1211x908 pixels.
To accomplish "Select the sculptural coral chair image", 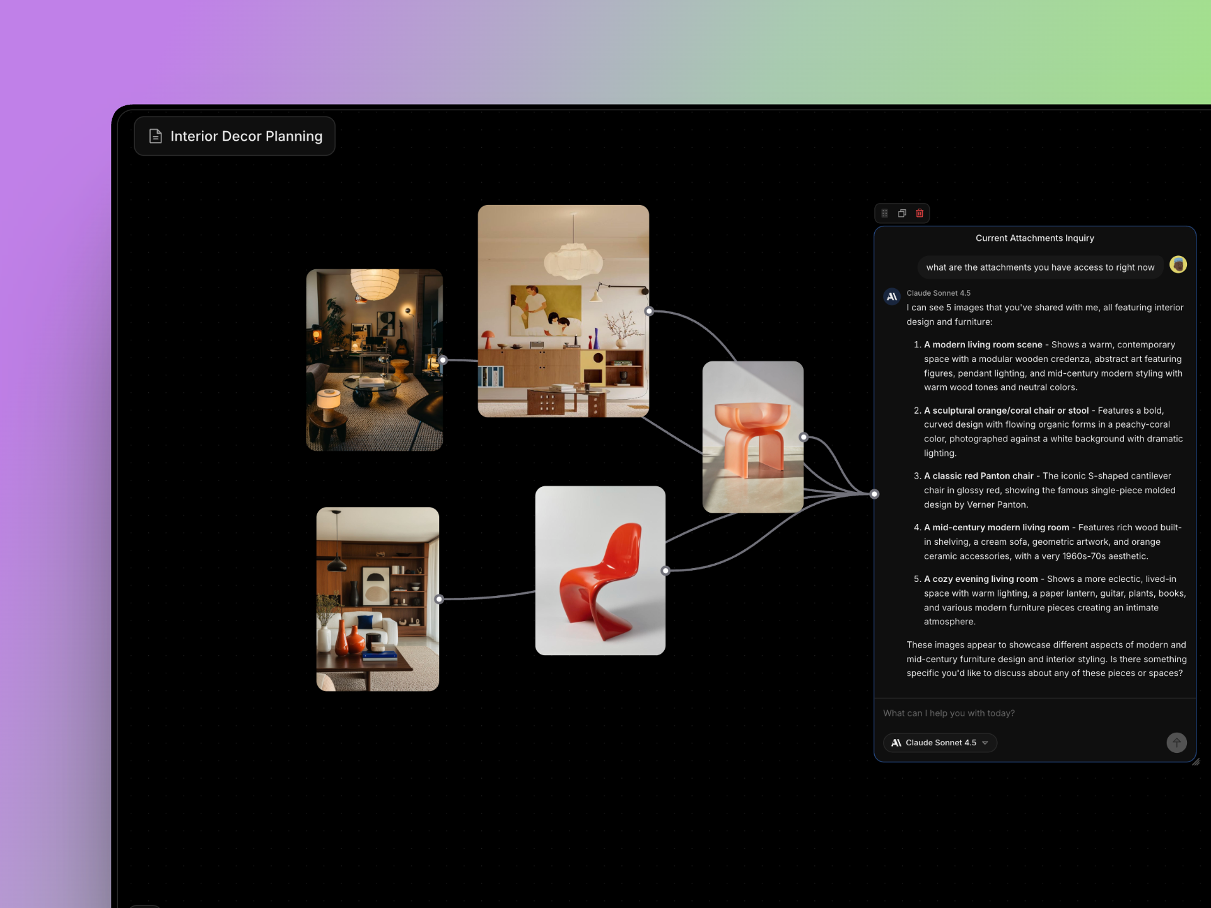I will click(752, 436).
